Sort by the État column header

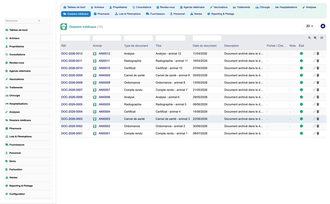[301, 46]
